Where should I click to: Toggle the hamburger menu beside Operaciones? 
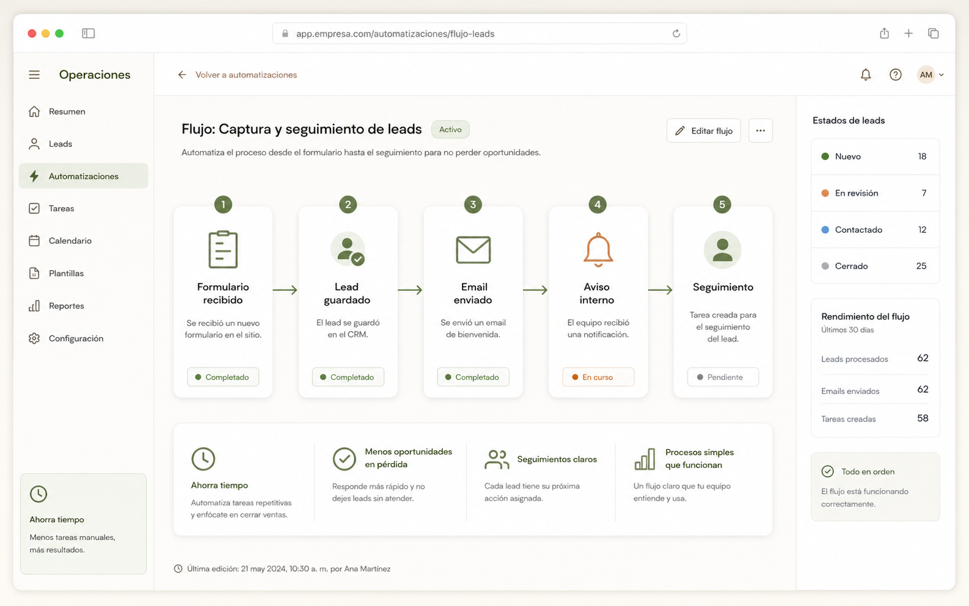pos(34,75)
